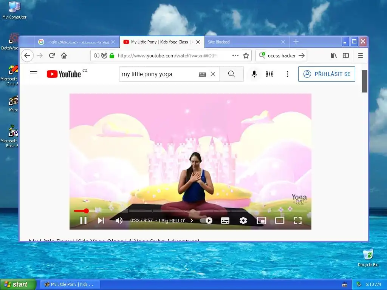Close the My Little Pony tab
This screenshot has width=387, height=290.
(198, 42)
